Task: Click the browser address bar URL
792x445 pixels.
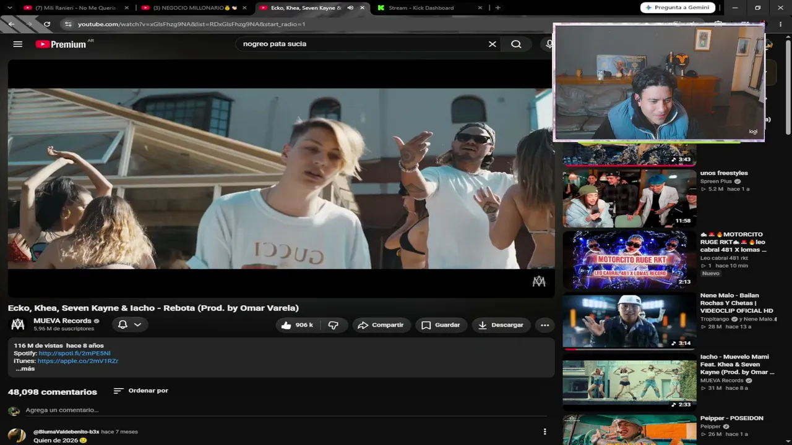Action: [x=191, y=24]
